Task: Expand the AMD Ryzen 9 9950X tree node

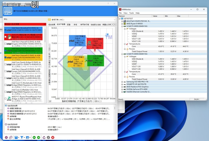Action: click(122, 24)
